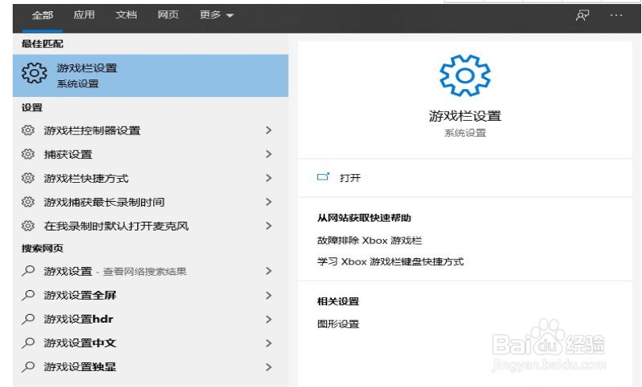Expand arrow for 游戏设置独显
642x387 pixels.
(x=268, y=366)
